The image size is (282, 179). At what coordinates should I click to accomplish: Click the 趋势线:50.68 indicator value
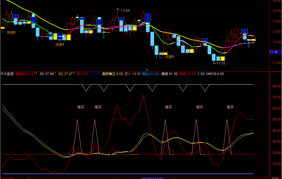pos(26,74)
